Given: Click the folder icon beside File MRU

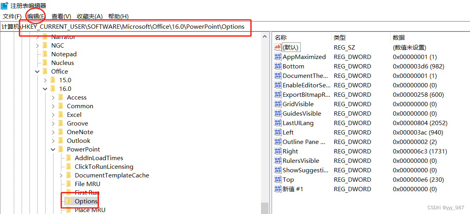Looking at the screenshot, I should click(x=68, y=184).
